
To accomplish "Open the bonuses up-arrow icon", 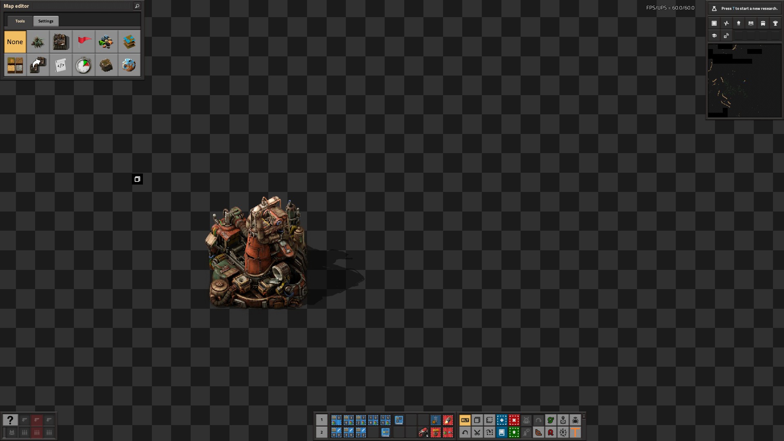I will (739, 23).
